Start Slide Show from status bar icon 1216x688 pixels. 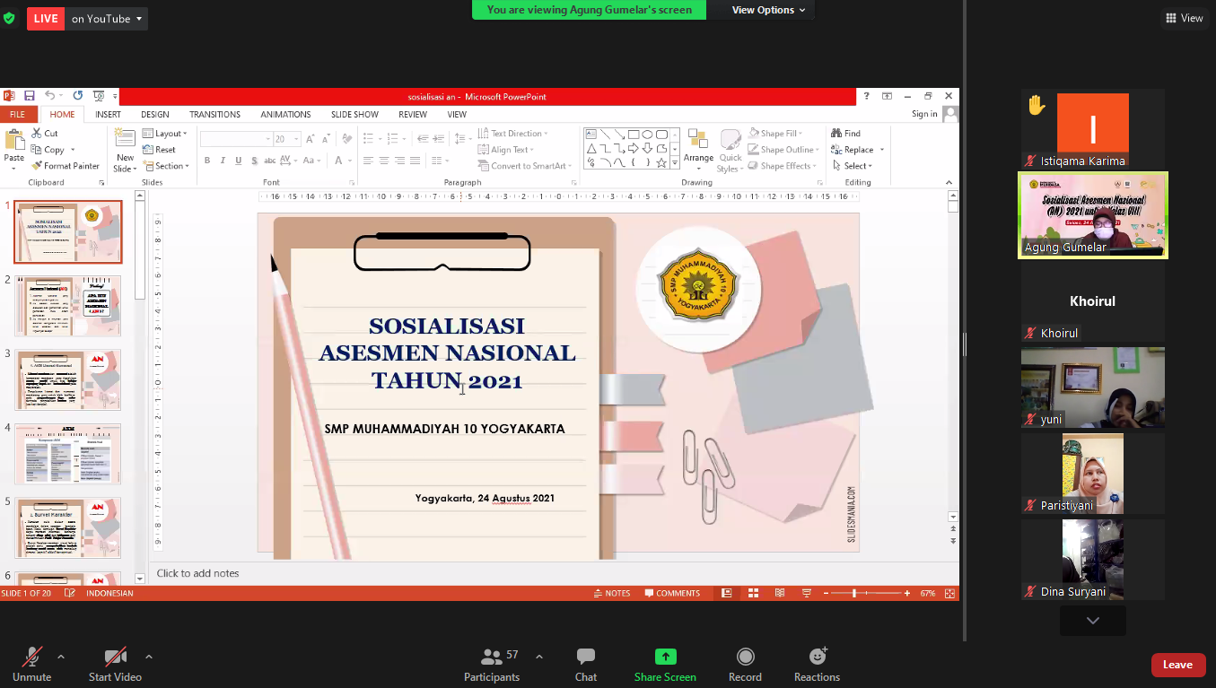tap(806, 593)
